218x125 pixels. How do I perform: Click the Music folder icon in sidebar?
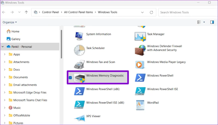[10, 108]
